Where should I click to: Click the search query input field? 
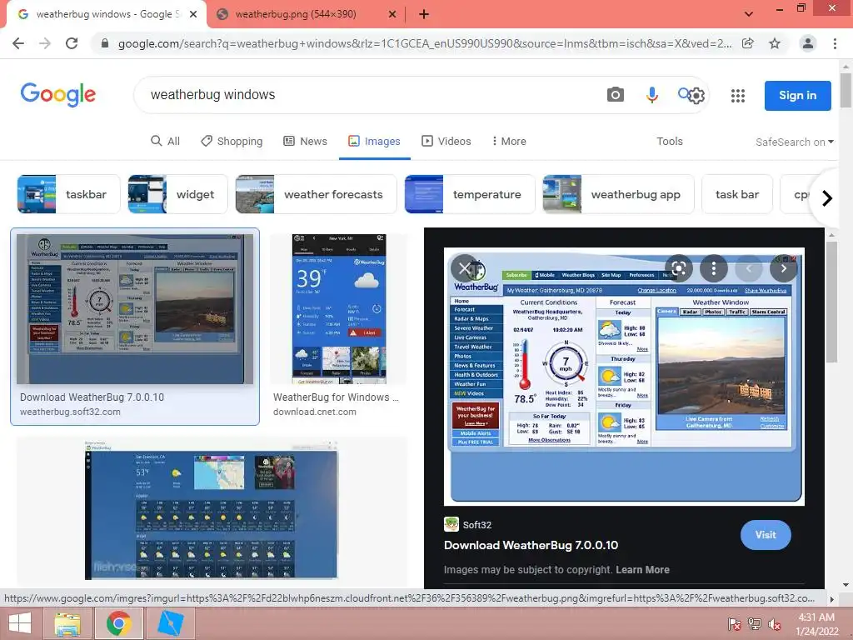click(x=370, y=95)
